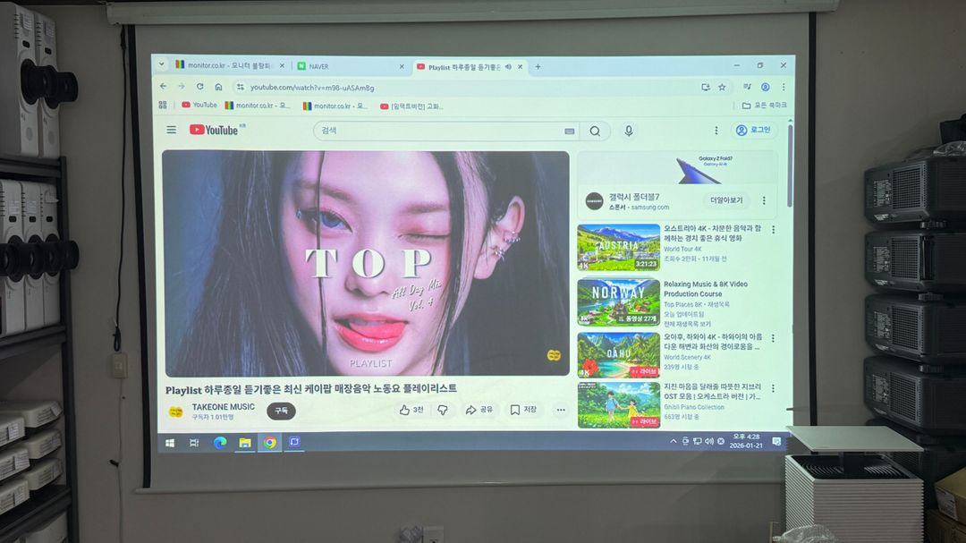Subscribe via the 구독 button
966x543 pixels.
click(280, 411)
